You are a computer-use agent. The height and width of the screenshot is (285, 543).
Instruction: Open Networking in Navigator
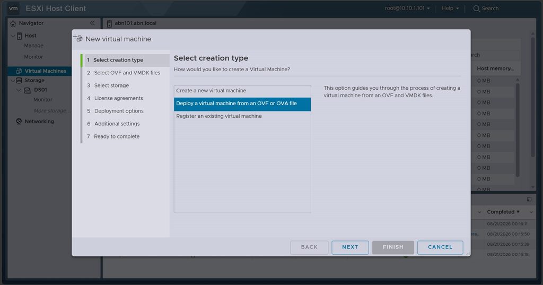tap(39, 122)
